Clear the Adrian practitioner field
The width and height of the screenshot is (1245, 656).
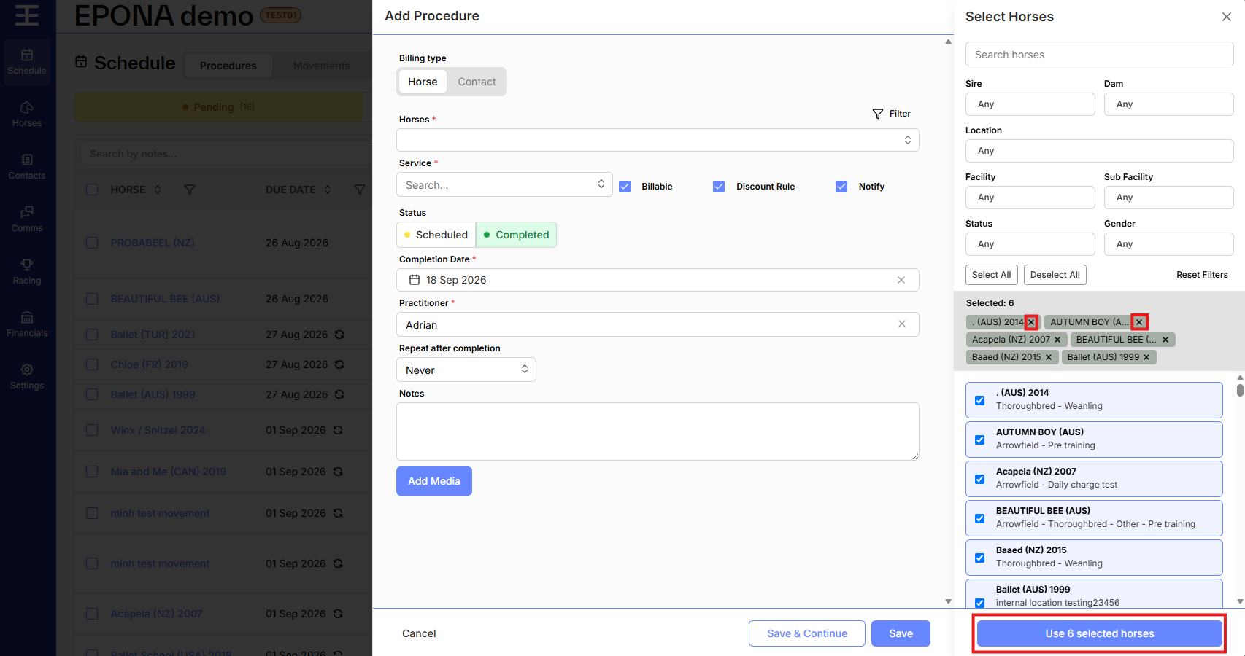(x=902, y=324)
